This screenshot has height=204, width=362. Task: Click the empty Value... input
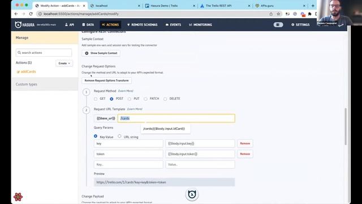click(x=200, y=164)
